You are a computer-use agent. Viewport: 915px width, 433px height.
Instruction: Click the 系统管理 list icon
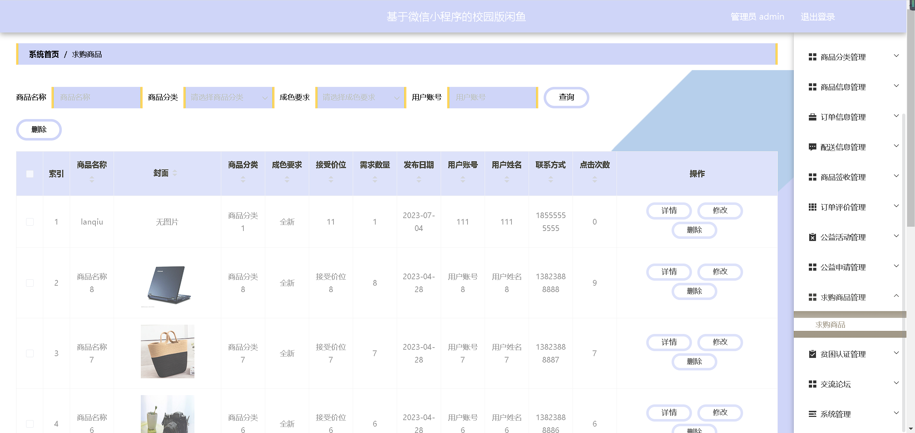pos(812,414)
